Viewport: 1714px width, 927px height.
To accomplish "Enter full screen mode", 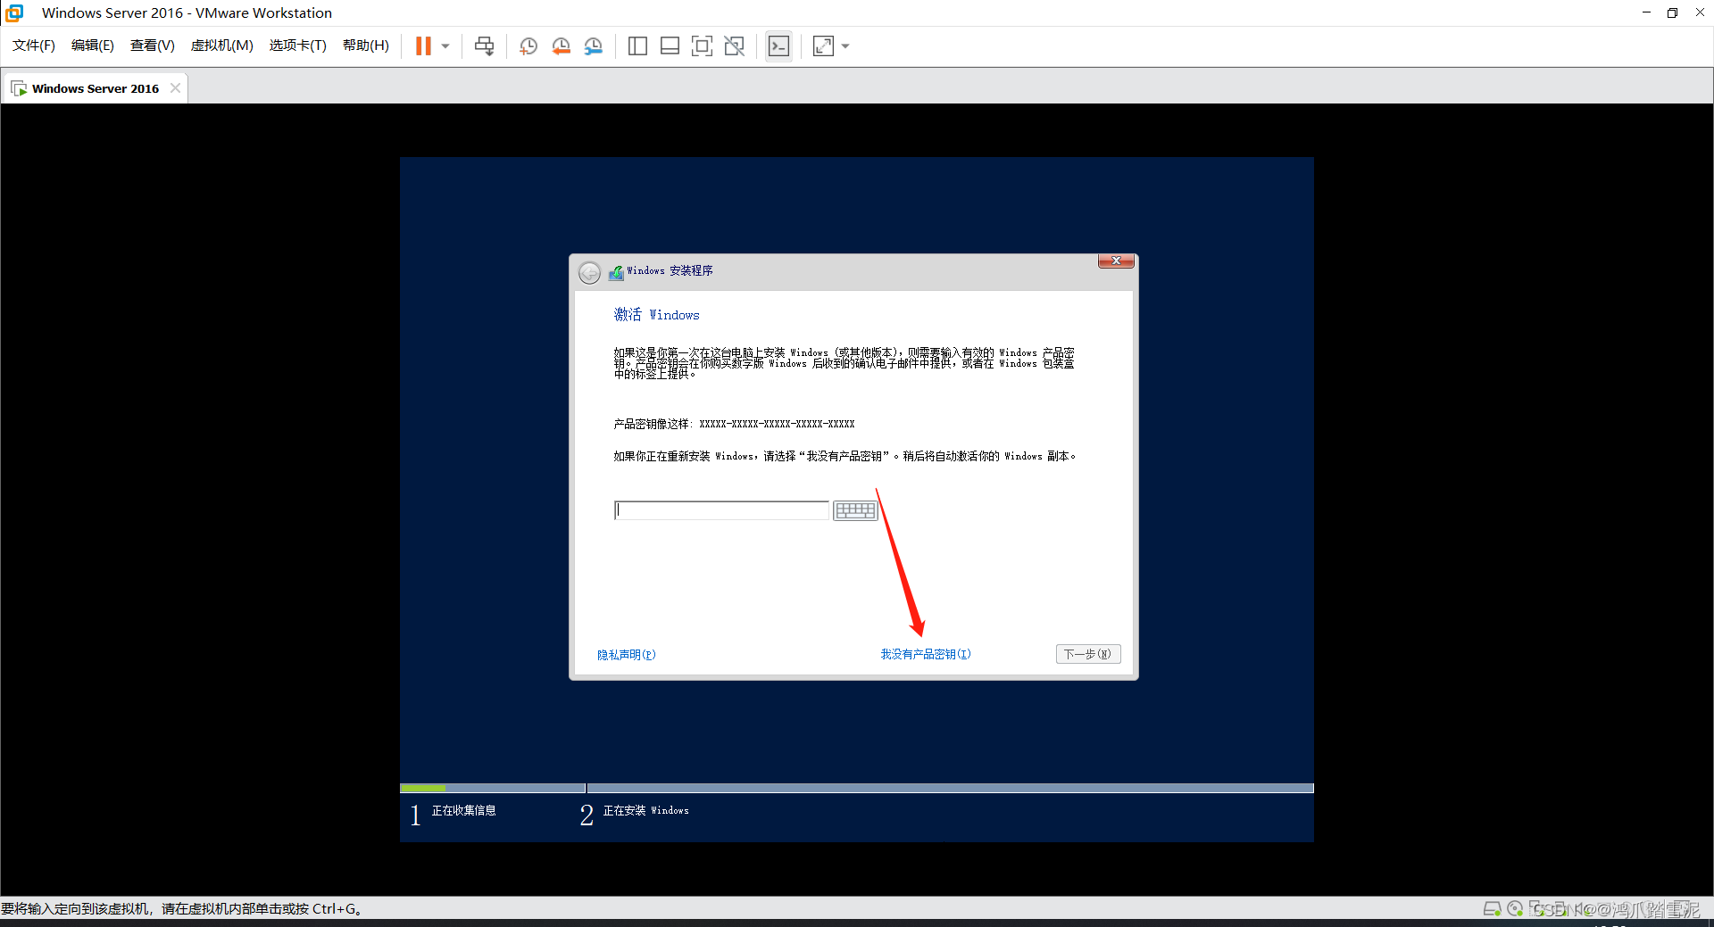I will tap(702, 46).
